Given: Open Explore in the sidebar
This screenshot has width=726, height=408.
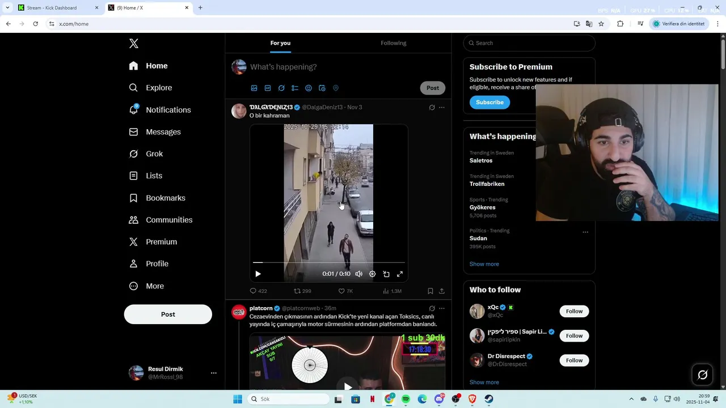Looking at the screenshot, I should pyautogui.click(x=150, y=88).
